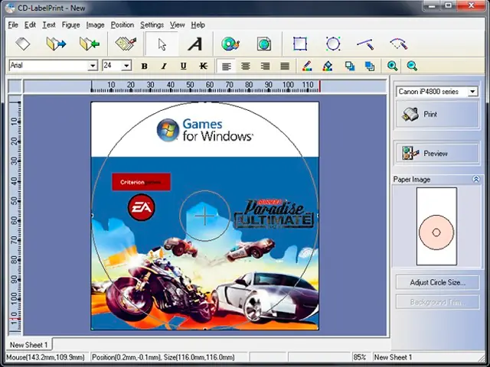The width and height of the screenshot is (490, 367).
Task: Open the Edit menu
Action: pyautogui.click(x=30, y=24)
